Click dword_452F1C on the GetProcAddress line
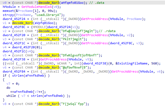 tap(14, 43)
